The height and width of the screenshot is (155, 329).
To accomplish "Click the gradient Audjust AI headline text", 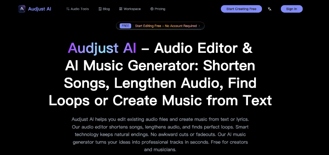I will (x=102, y=48).
